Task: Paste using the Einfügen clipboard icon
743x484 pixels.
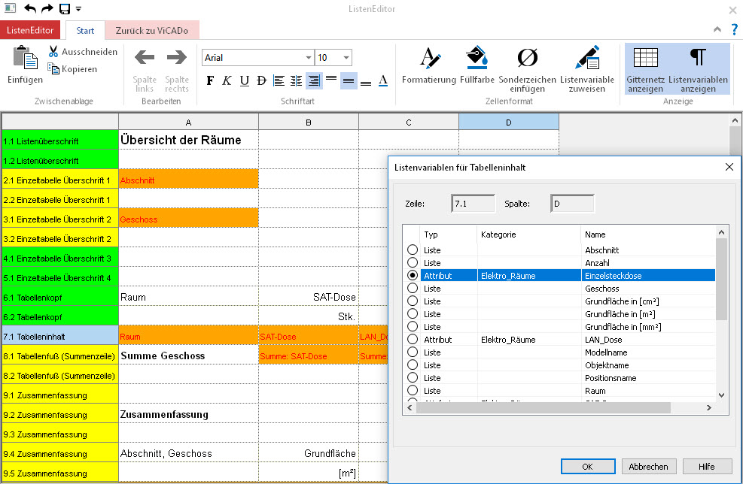Action: 25,65
